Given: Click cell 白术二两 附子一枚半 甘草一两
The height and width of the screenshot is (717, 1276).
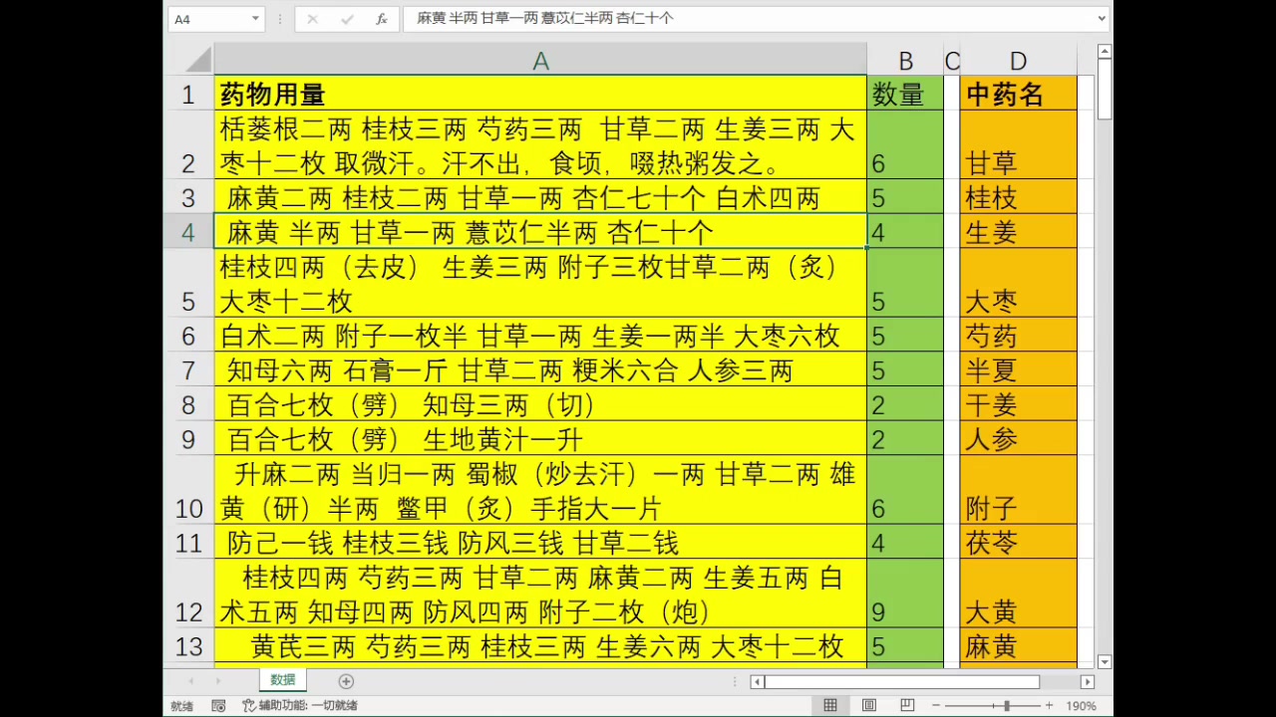Looking at the screenshot, I should [540, 336].
